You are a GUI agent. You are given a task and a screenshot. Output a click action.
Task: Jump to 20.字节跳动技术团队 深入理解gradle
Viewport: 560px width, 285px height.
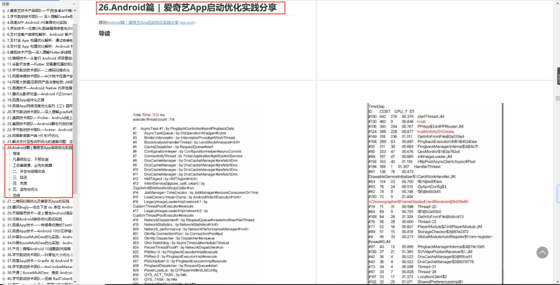click(39, 112)
